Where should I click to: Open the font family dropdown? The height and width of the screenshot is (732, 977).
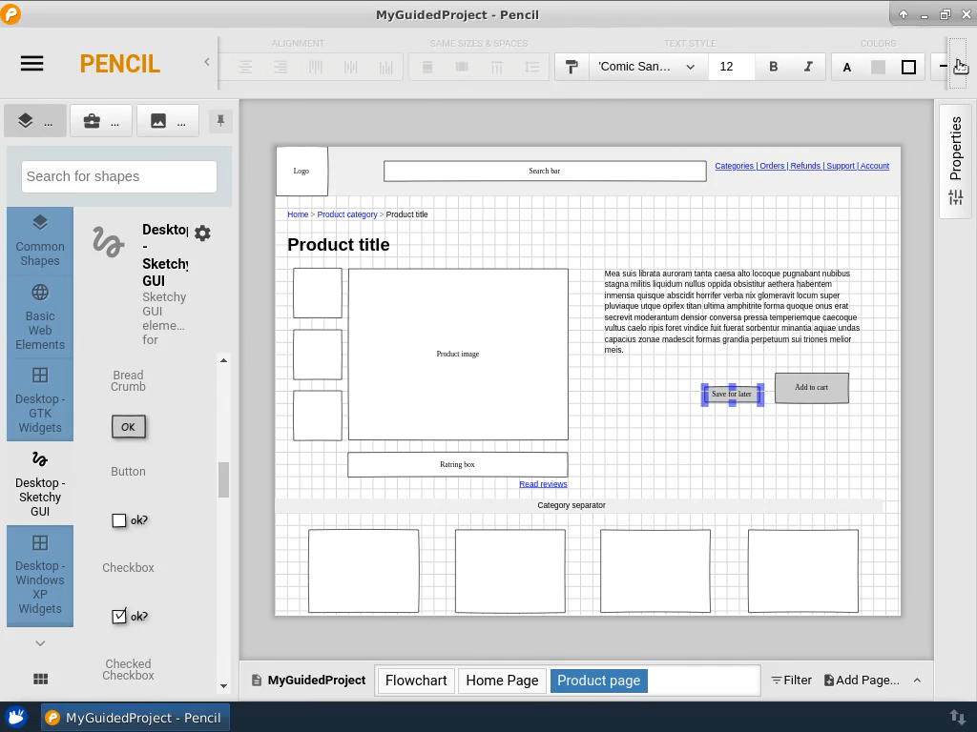[x=647, y=67]
